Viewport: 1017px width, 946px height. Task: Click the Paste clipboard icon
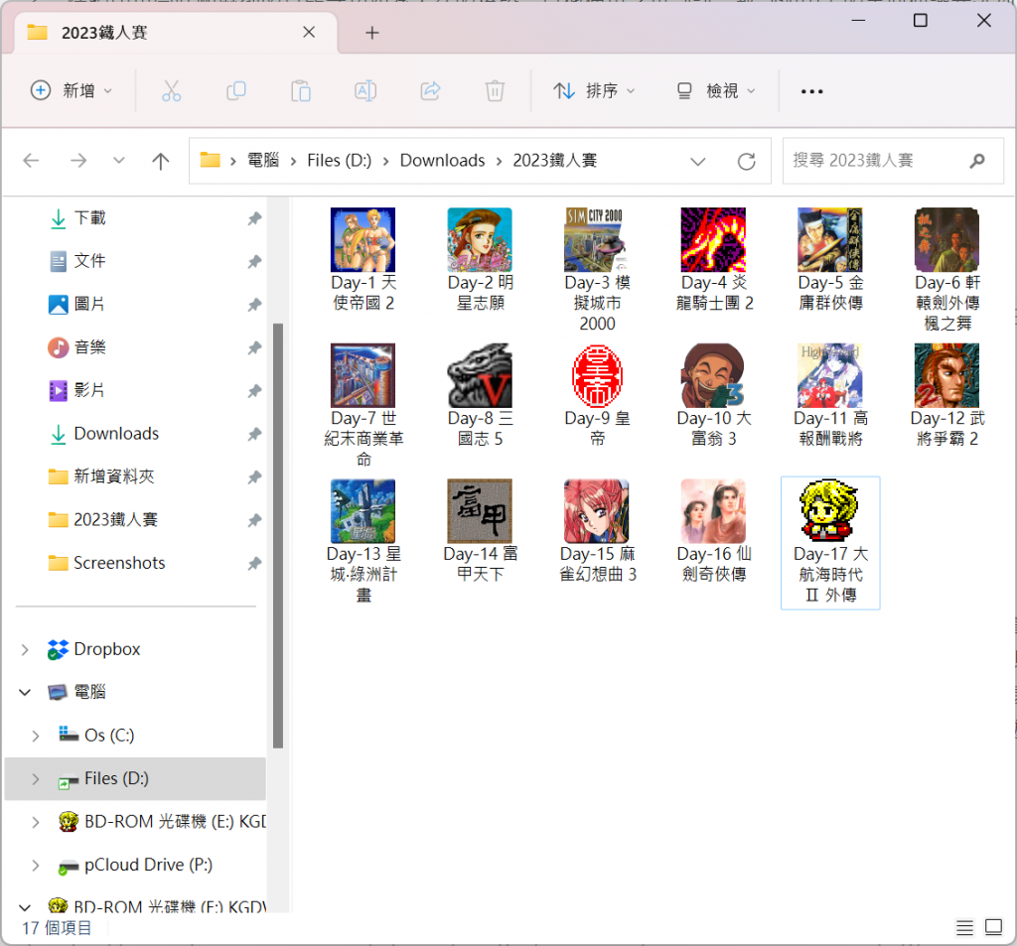coord(301,90)
